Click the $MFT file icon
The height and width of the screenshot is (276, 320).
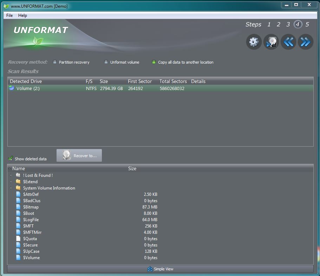pos(18,226)
